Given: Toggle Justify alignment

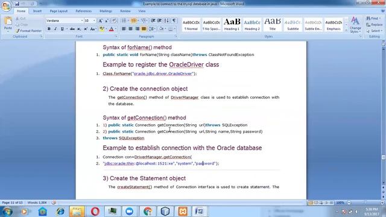Looking at the screenshot, I should pos(144,29).
